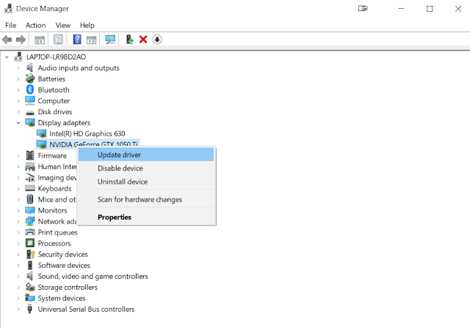This screenshot has width=470, height=328.
Task: Minimize the Device Manager window
Action: (x=402, y=9)
